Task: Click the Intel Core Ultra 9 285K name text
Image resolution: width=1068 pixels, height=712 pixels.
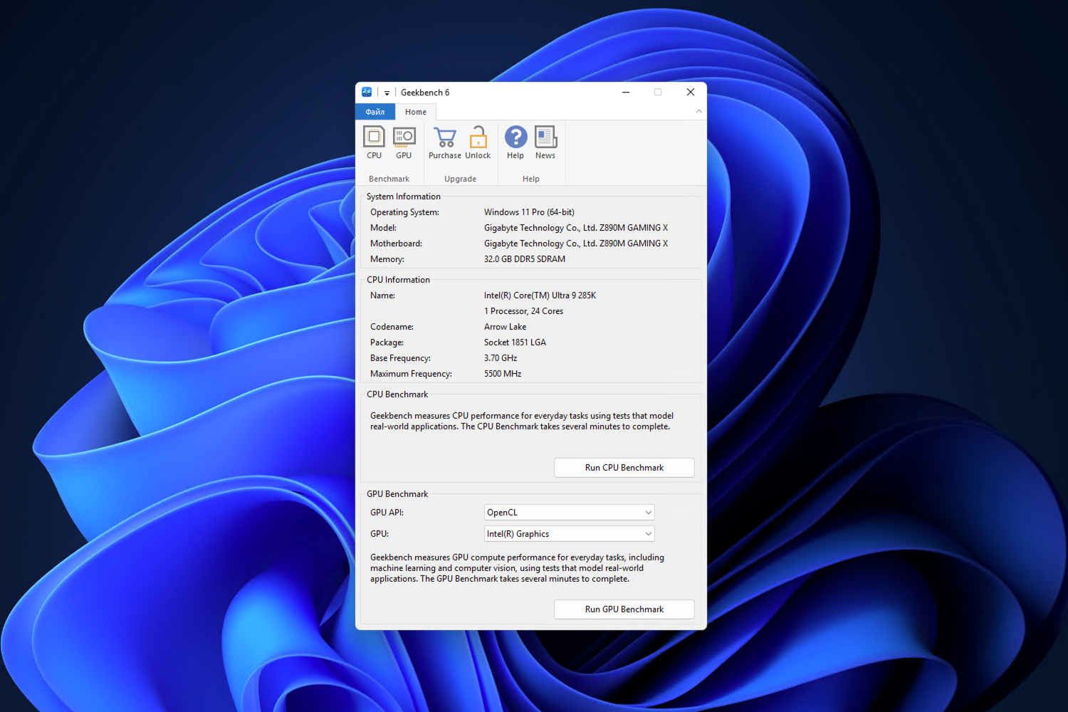Action: point(540,295)
